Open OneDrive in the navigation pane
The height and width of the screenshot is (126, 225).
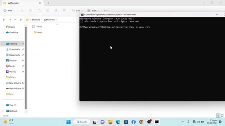[x=12, y=33]
